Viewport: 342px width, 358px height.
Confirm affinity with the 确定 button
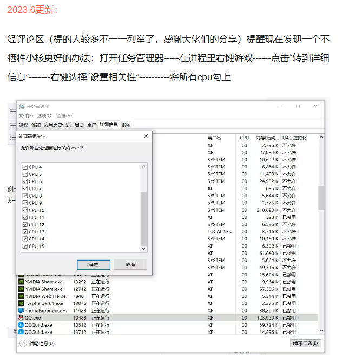(x=94, y=265)
